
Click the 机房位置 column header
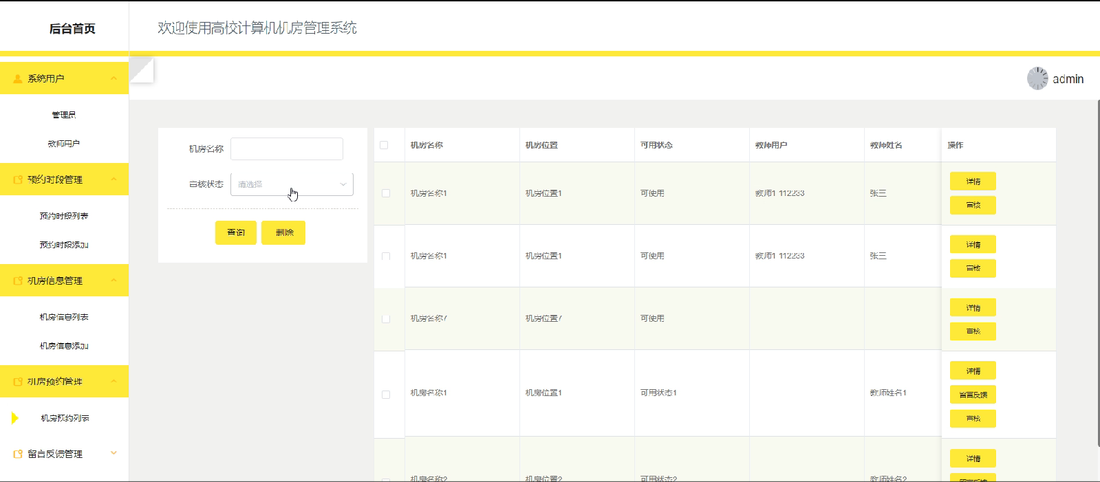(541, 145)
